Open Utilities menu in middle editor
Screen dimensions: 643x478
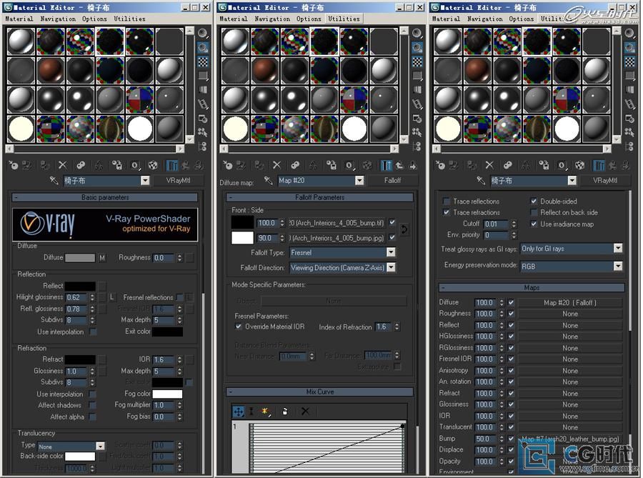coord(344,19)
